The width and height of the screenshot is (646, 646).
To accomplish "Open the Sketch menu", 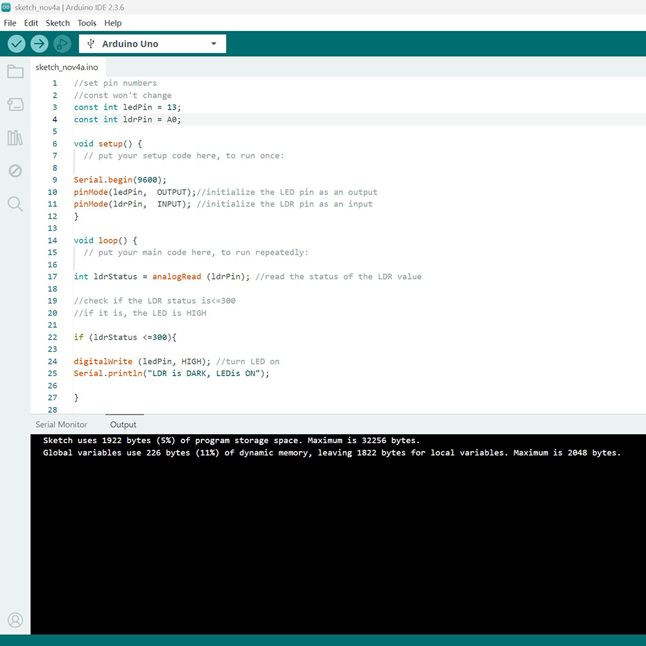I will [57, 23].
